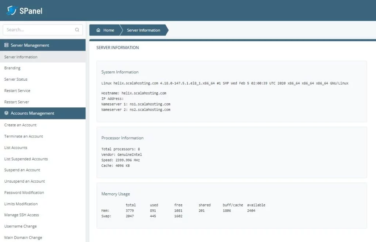
Task: Open Manage SSH Access
Action: [22, 215]
